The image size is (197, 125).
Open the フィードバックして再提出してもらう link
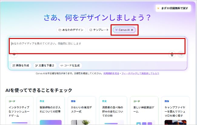pyautogui.click(x=140, y=73)
